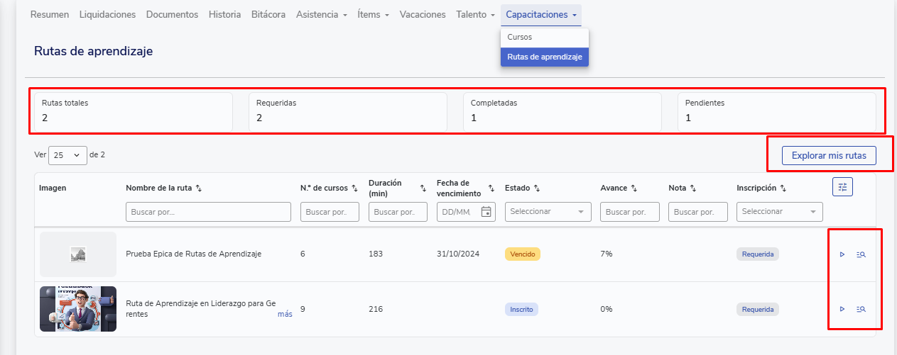Change rows per page from 25
Viewport: 897px width, 355px height.
[67, 155]
